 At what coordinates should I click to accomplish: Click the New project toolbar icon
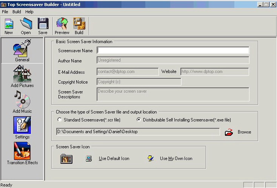(x=9, y=24)
